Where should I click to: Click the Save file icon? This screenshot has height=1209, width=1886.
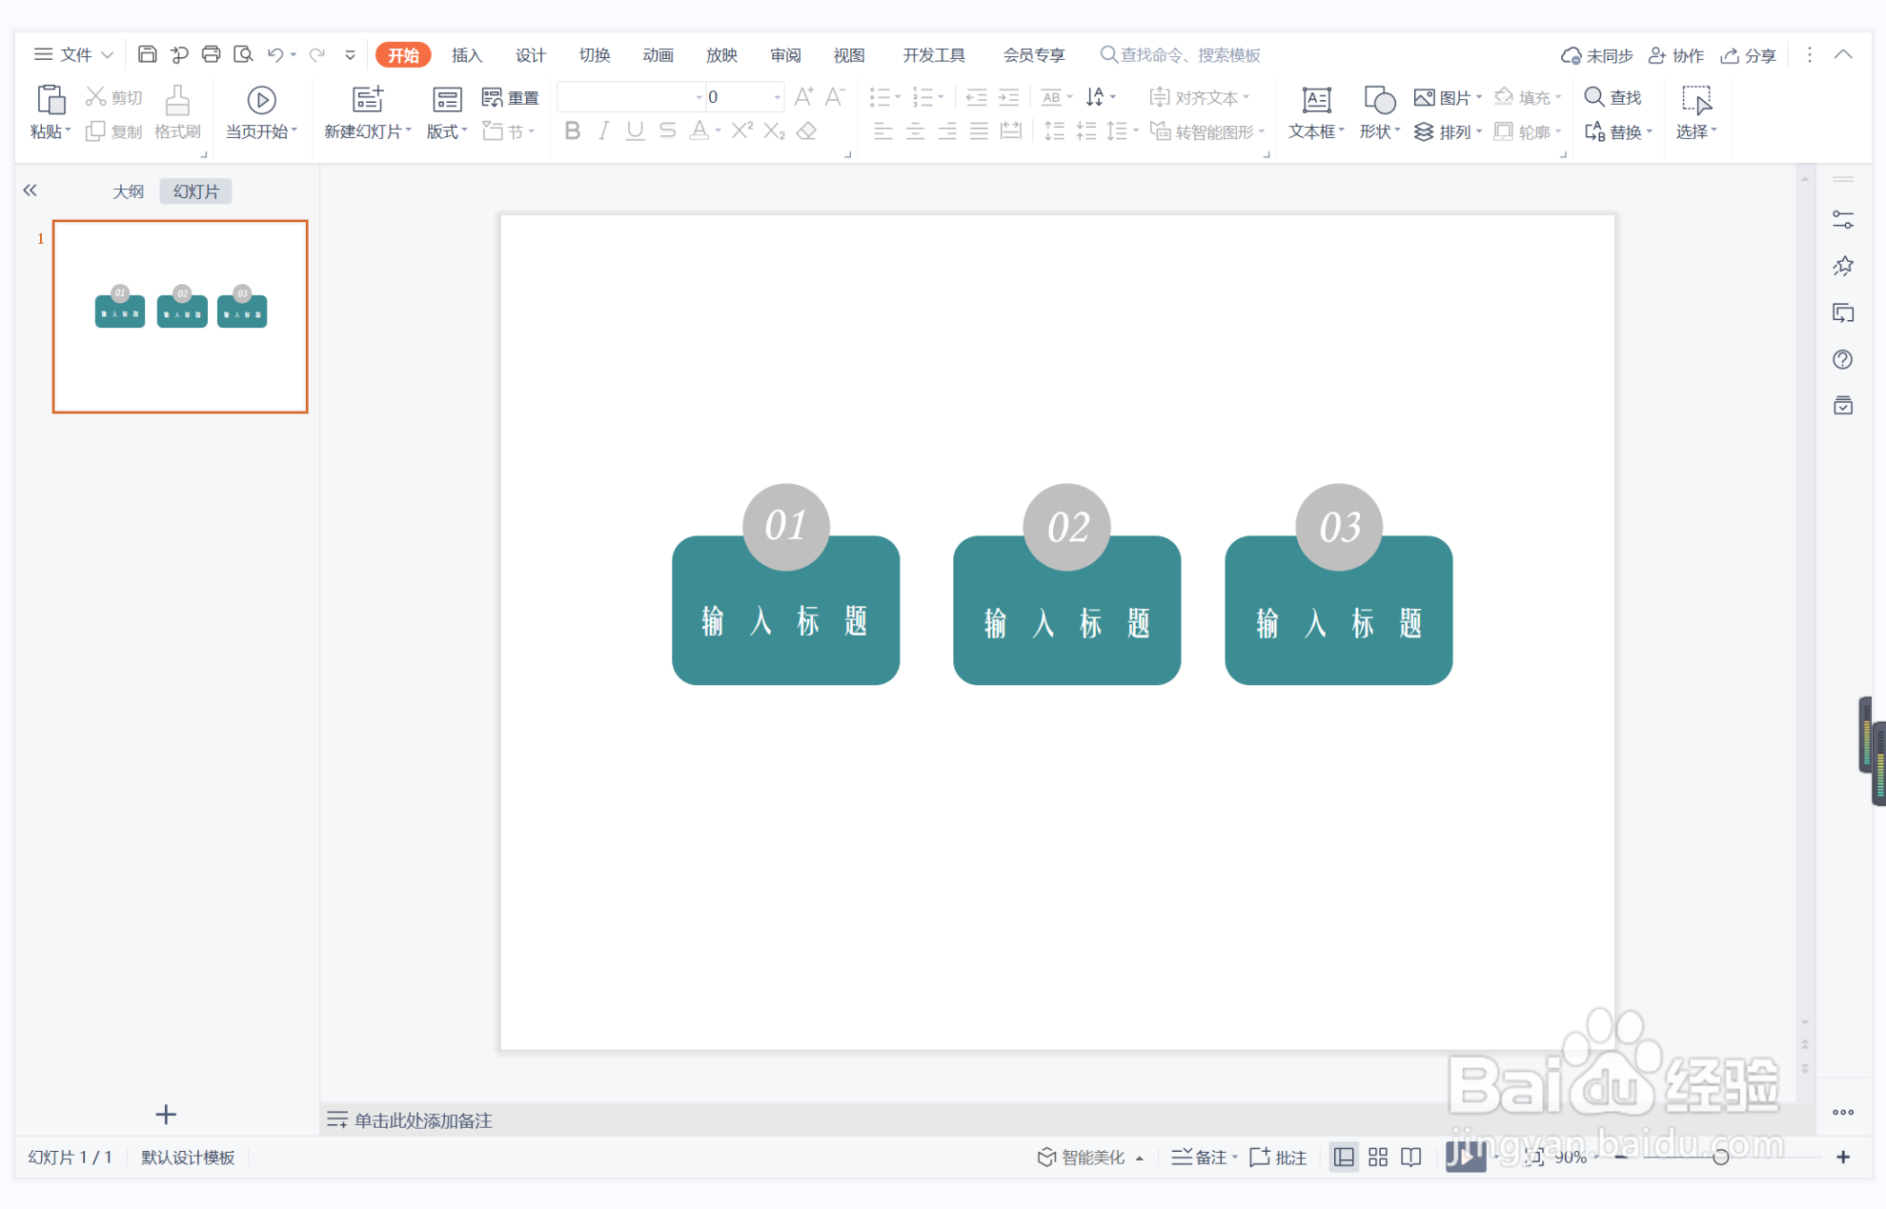tap(147, 54)
